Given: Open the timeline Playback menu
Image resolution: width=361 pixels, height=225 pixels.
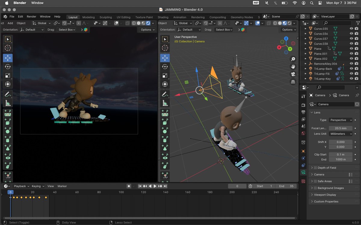Looking at the screenshot, I should [21, 186].
